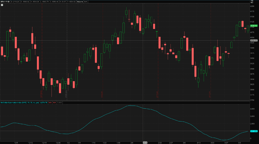This screenshot has height=144, width=259.
Task: Click the 1/23 date on the time axis
Action: tap(104, 143)
